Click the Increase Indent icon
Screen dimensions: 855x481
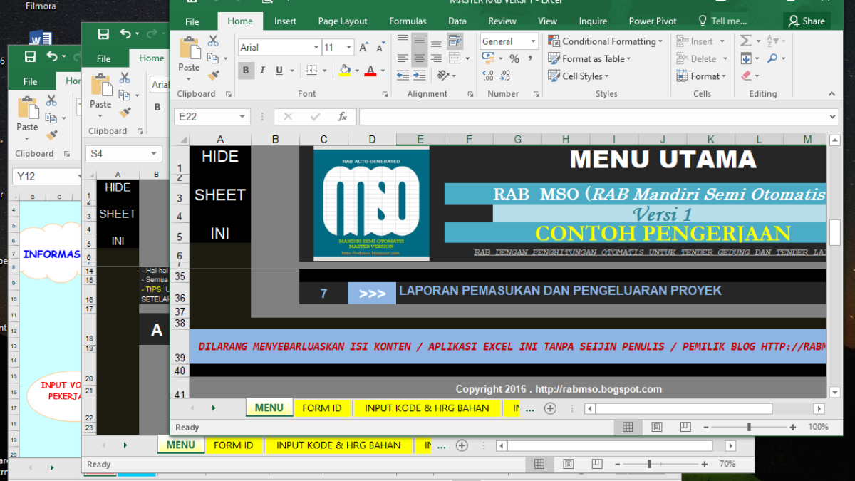[x=420, y=75]
